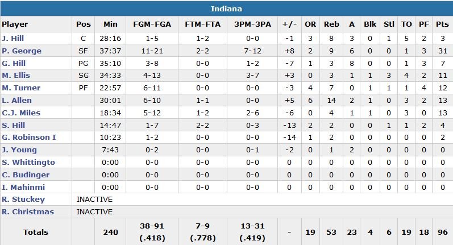Select C. Budinger player name

click(25, 175)
